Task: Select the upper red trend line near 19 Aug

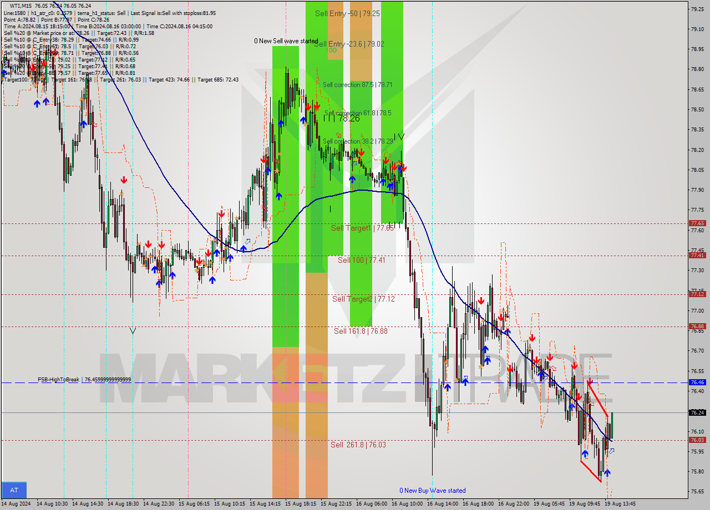Action: point(597,399)
